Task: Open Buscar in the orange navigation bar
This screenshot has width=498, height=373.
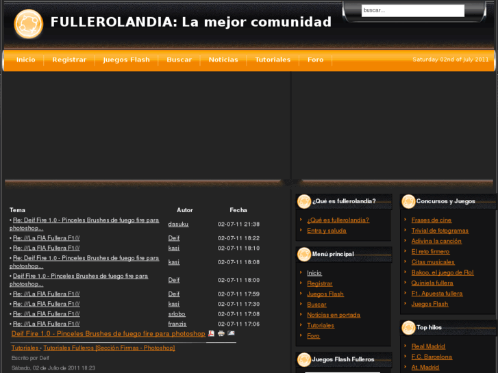Action: pyautogui.click(x=179, y=60)
